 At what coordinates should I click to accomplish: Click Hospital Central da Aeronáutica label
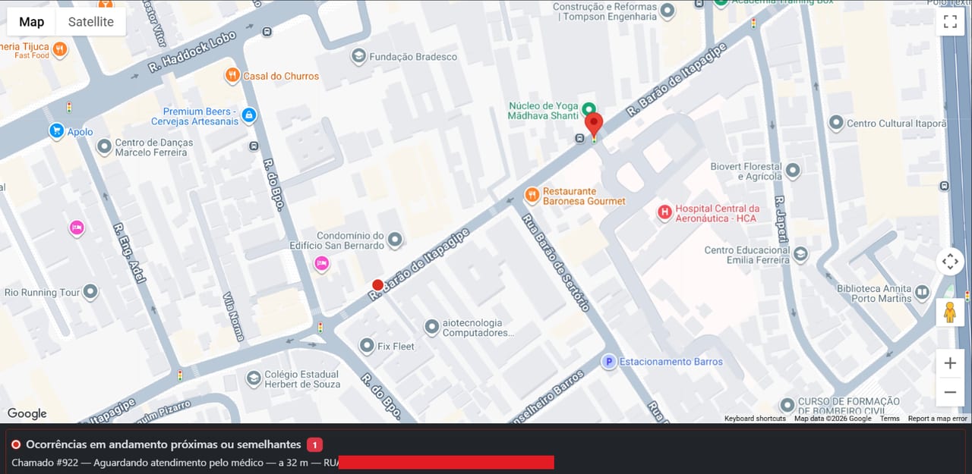(718, 213)
